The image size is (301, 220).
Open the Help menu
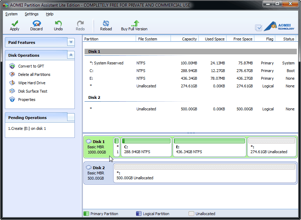[x=49, y=14]
